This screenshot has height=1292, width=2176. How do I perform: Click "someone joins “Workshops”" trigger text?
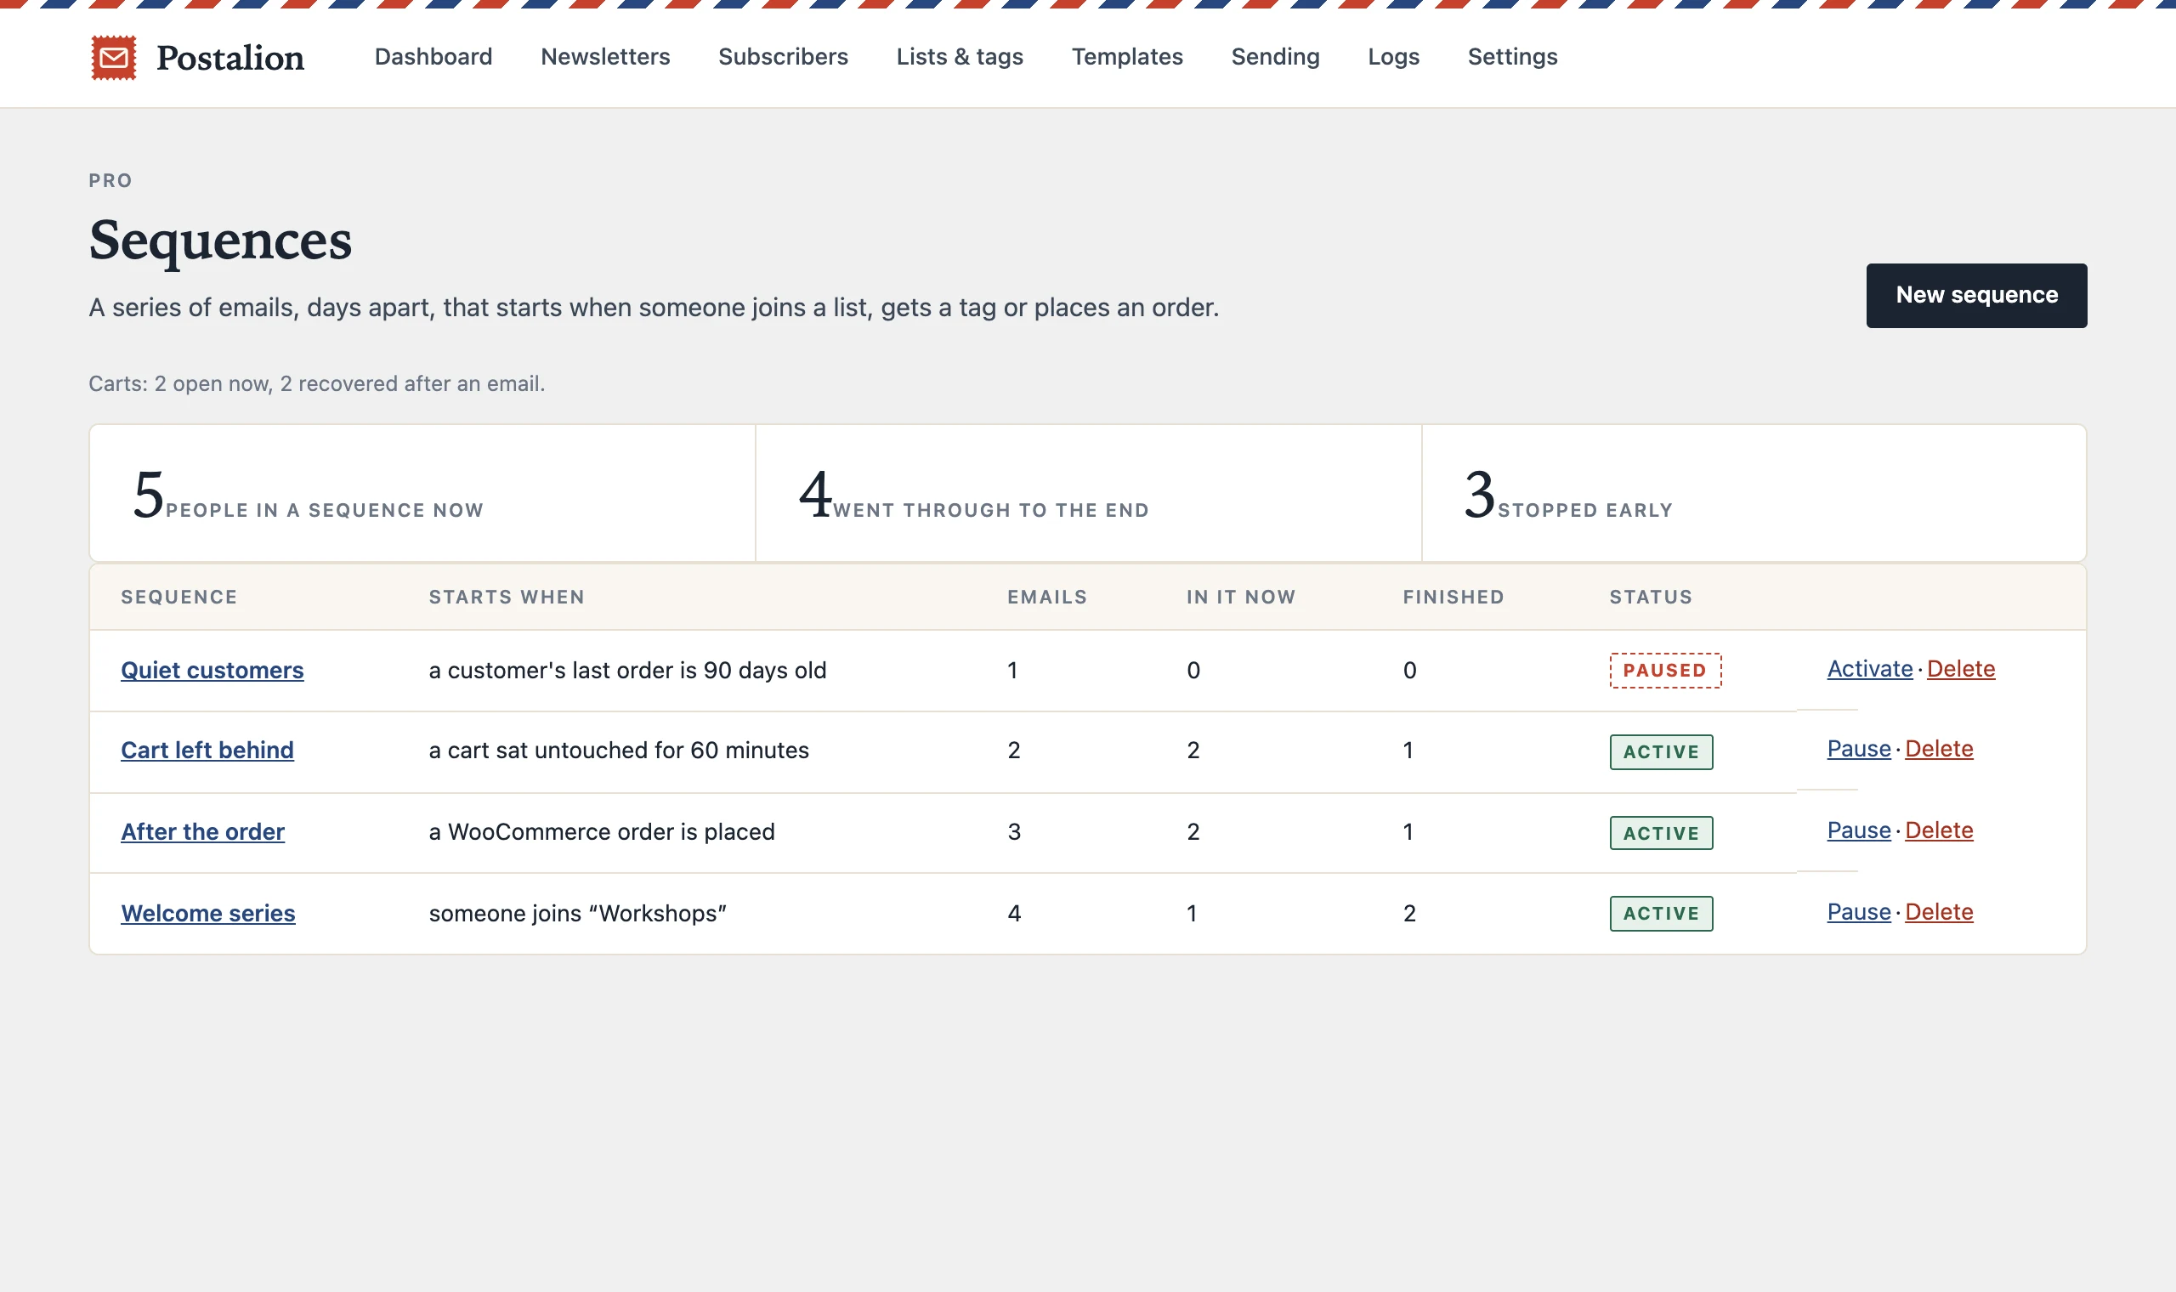[x=577, y=913]
